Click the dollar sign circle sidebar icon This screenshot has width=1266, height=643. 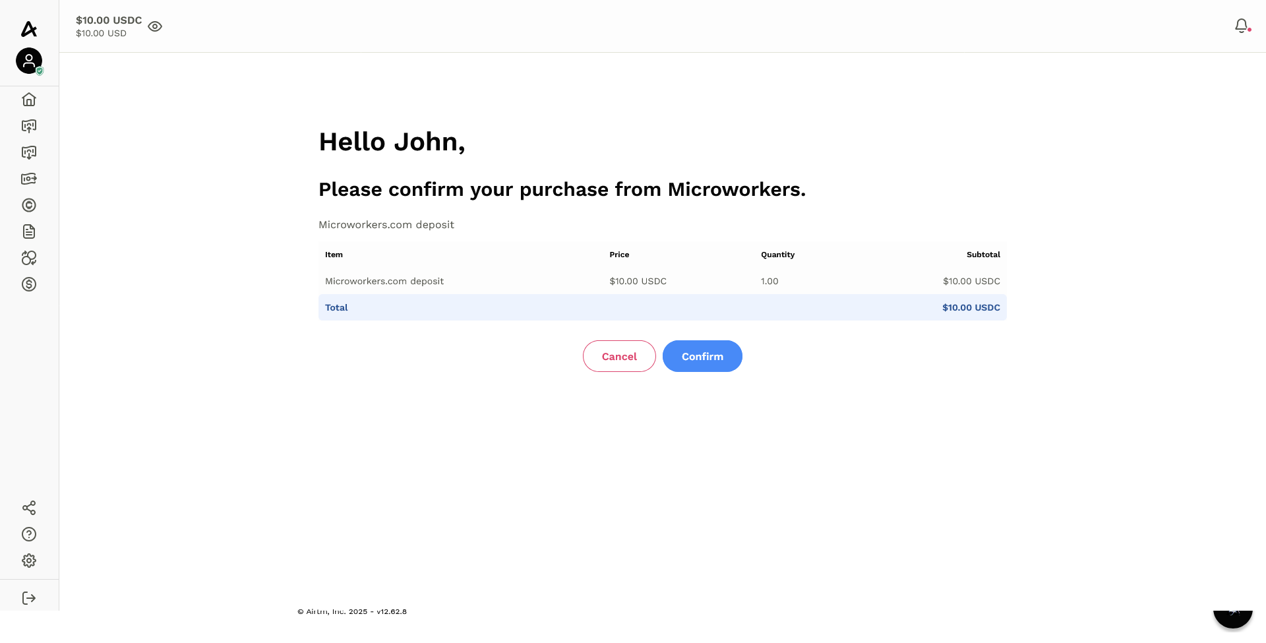pyautogui.click(x=29, y=284)
